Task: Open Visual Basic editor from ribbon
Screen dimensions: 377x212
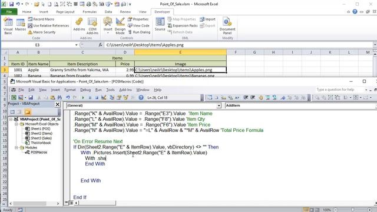Action: 8,26
